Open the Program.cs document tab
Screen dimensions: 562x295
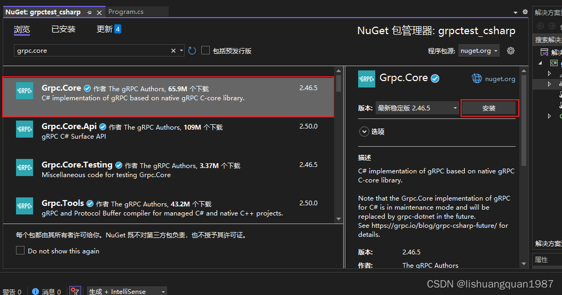(x=126, y=12)
